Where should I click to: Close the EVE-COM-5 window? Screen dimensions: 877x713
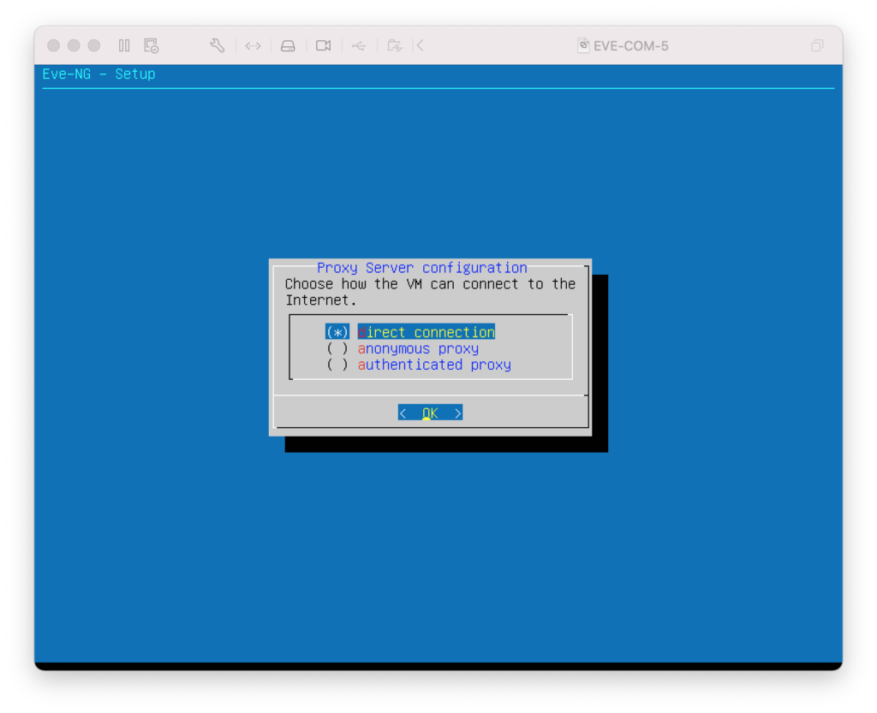pos(54,46)
